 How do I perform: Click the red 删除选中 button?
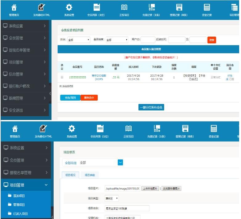tap(89, 98)
